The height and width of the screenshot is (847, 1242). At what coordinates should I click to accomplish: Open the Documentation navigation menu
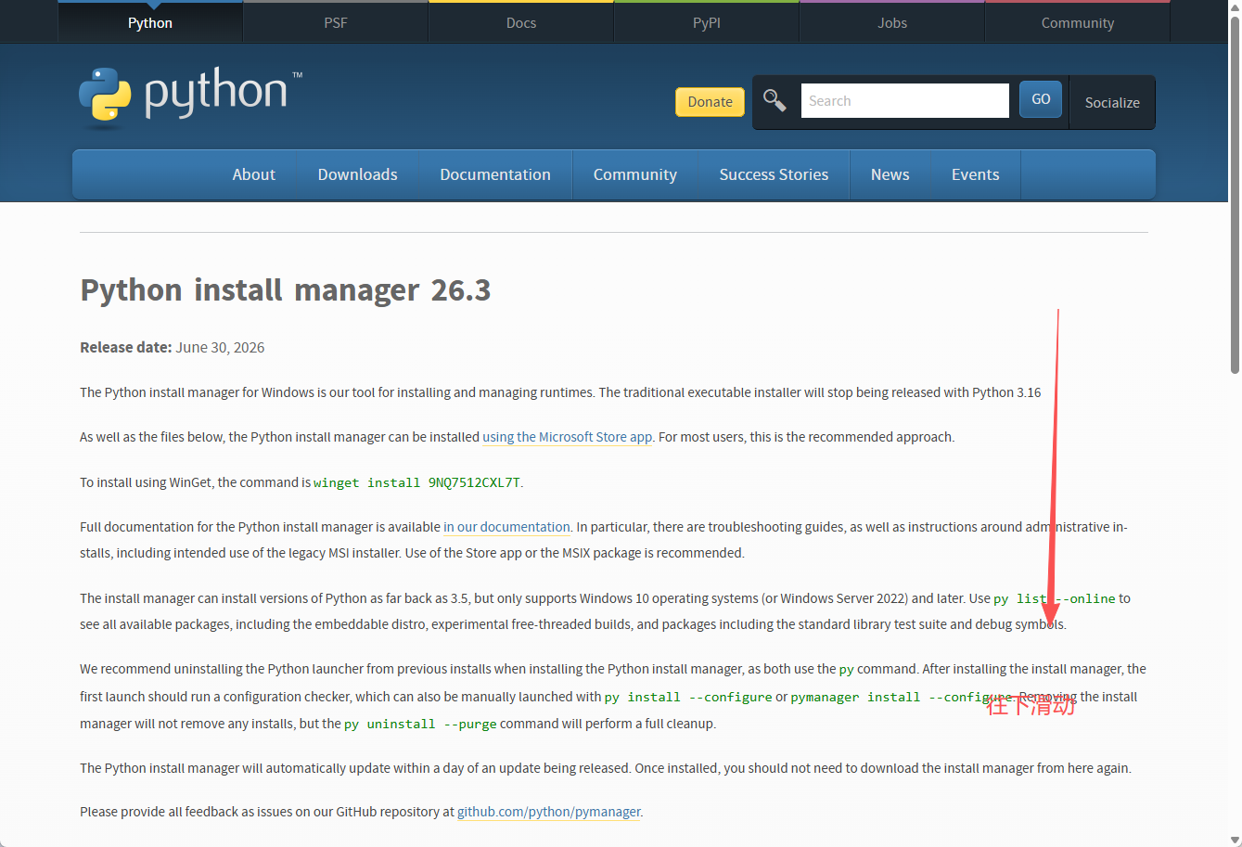[x=495, y=174]
